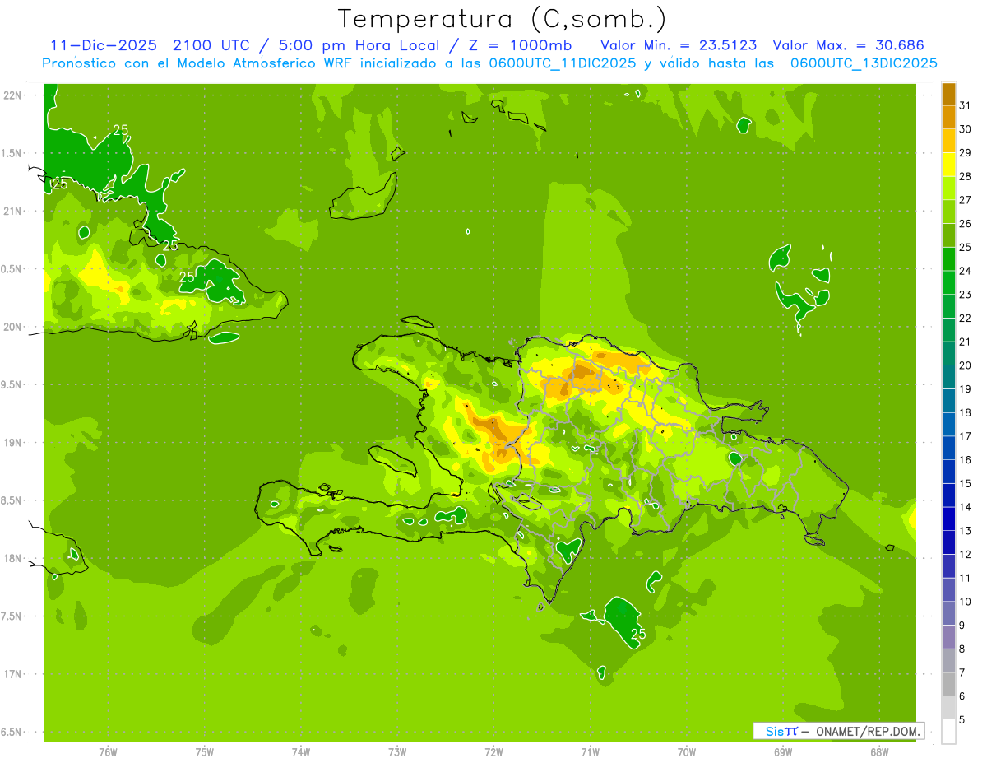Click the '71W' longitude label
This screenshot has width=987, height=763.
click(590, 751)
